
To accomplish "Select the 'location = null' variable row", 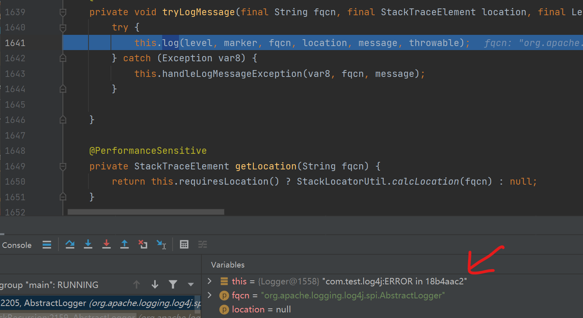I will 392,310.
